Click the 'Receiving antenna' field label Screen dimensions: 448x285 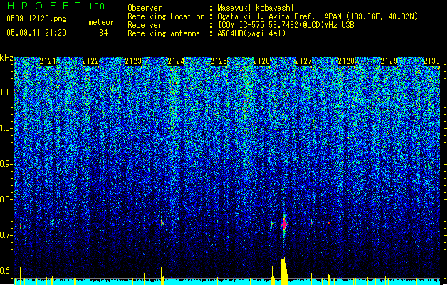coord(164,33)
